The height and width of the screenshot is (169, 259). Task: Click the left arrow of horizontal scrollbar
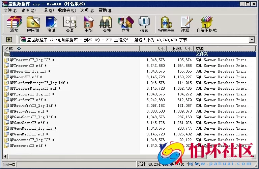click(x=5, y=156)
